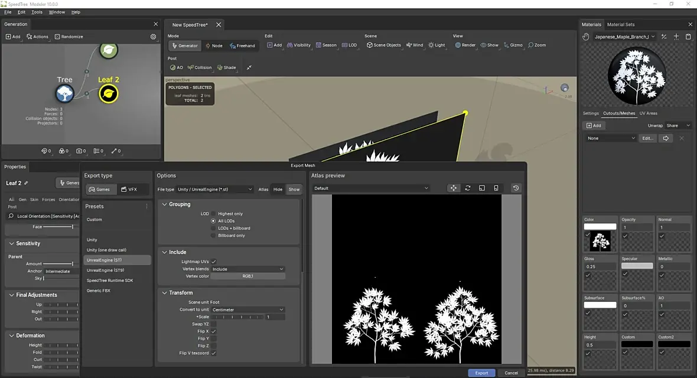Open Visibility edit option
Image resolution: width=697 pixels, height=378 pixels.
coord(299,45)
